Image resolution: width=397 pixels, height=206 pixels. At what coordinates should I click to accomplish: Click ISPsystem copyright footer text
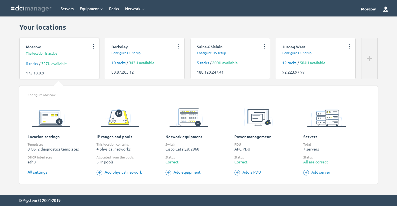pos(40,201)
